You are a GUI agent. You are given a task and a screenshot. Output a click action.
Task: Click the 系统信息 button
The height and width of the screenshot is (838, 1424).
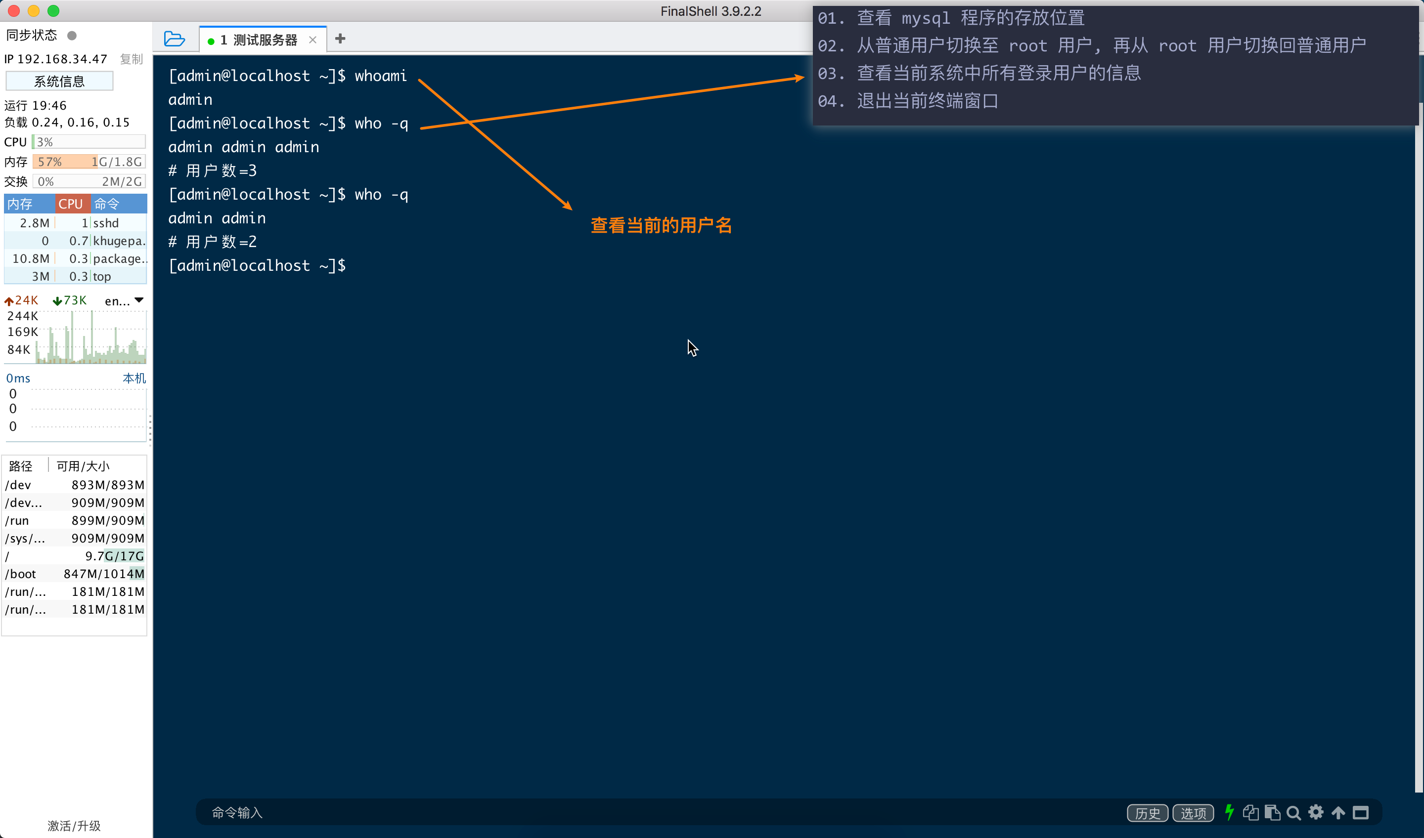point(59,82)
